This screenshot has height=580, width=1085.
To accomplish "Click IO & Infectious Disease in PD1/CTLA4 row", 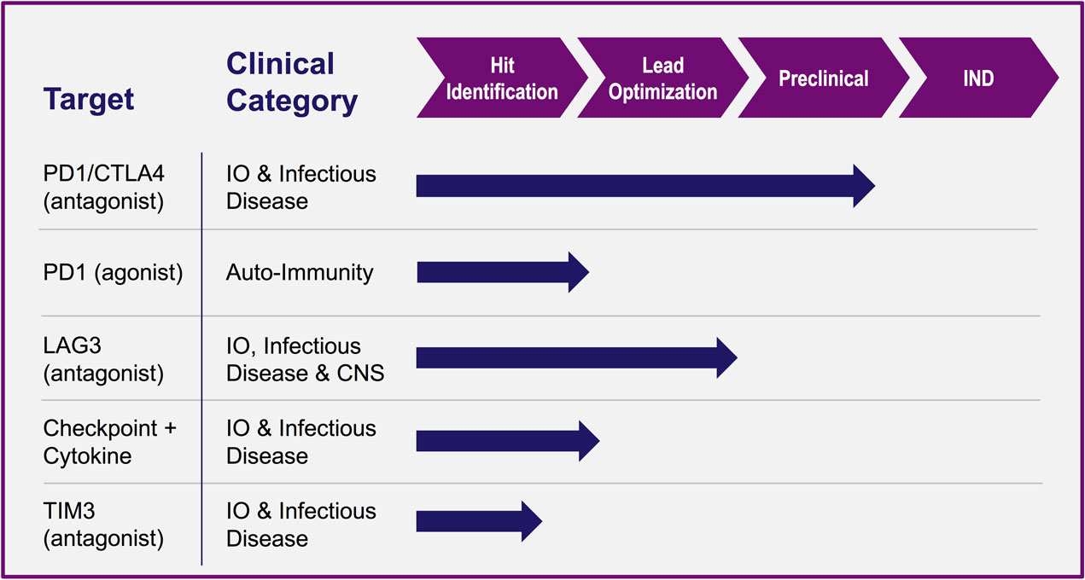I will tap(300, 187).
